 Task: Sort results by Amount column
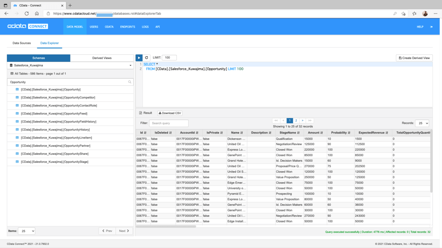(x=315, y=133)
